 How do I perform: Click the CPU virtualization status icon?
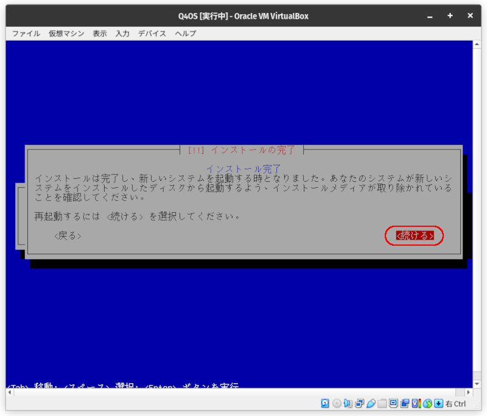pos(416,403)
